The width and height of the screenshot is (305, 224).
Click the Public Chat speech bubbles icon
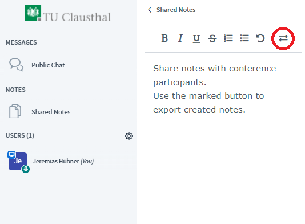17,65
